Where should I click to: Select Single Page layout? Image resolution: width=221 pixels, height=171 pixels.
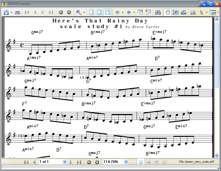coord(141,162)
